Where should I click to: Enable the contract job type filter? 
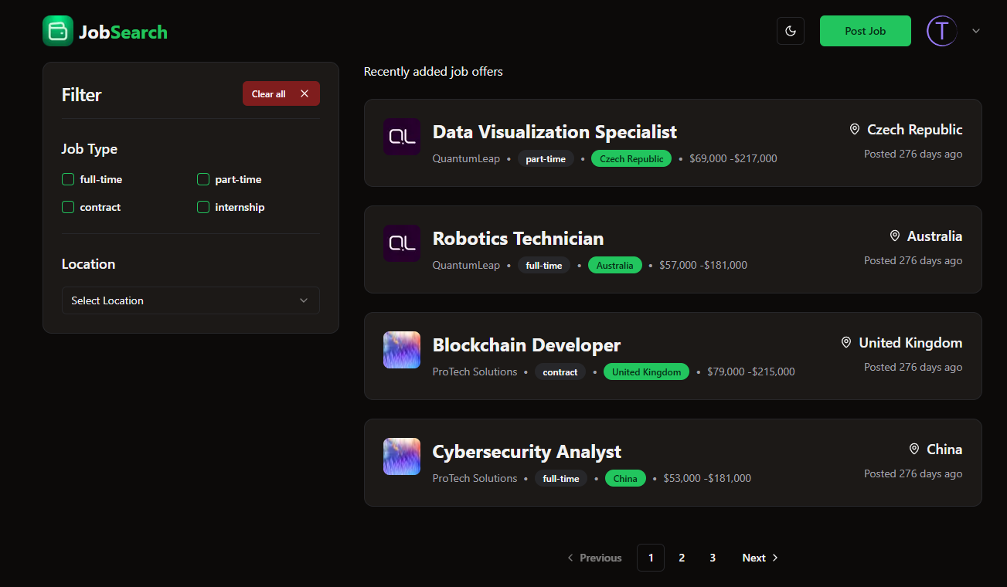pyautogui.click(x=68, y=207)
